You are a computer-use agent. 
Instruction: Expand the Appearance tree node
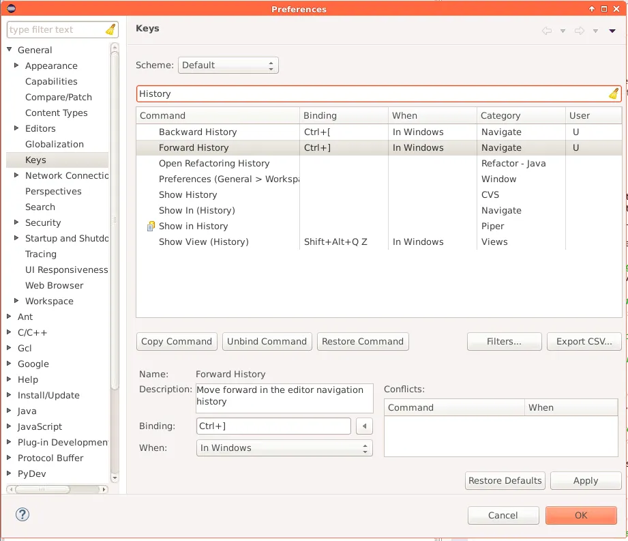click(16, 65)
